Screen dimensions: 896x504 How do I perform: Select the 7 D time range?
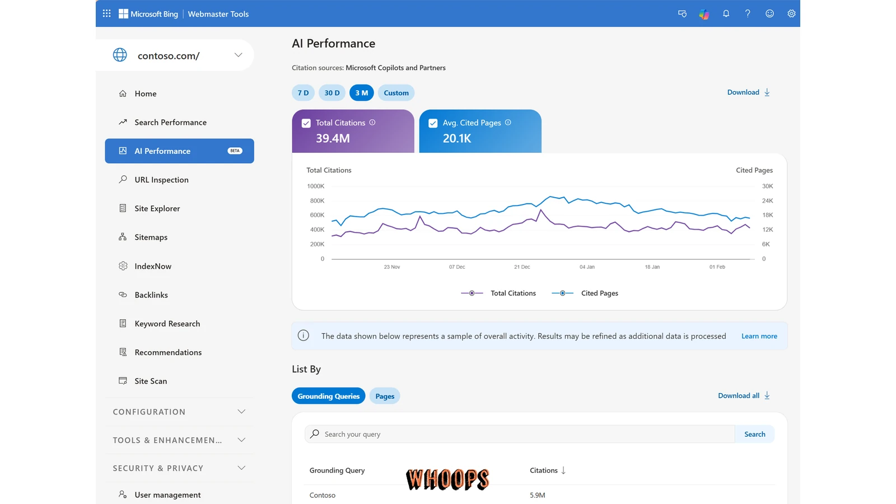point(303,92)
